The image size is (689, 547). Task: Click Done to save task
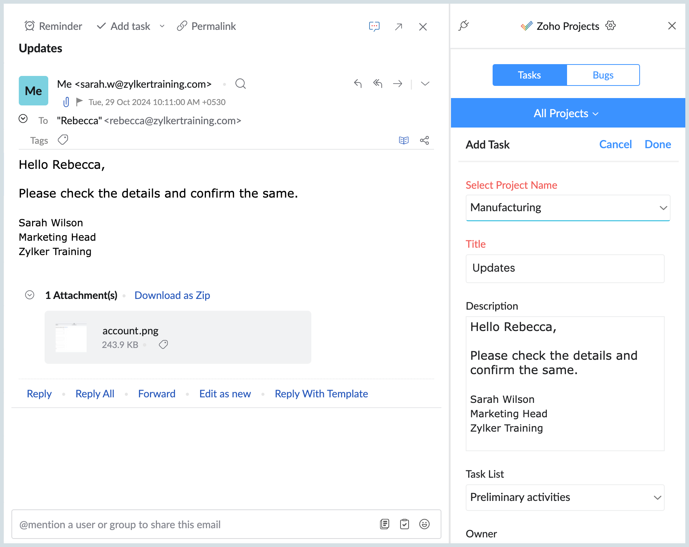tap(658, 144)
